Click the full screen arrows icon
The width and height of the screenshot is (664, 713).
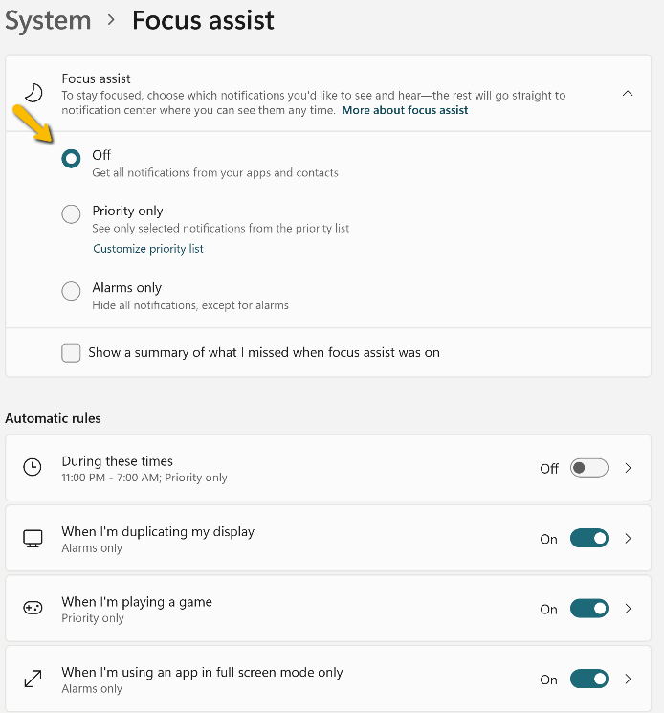(x=33, y=679)
